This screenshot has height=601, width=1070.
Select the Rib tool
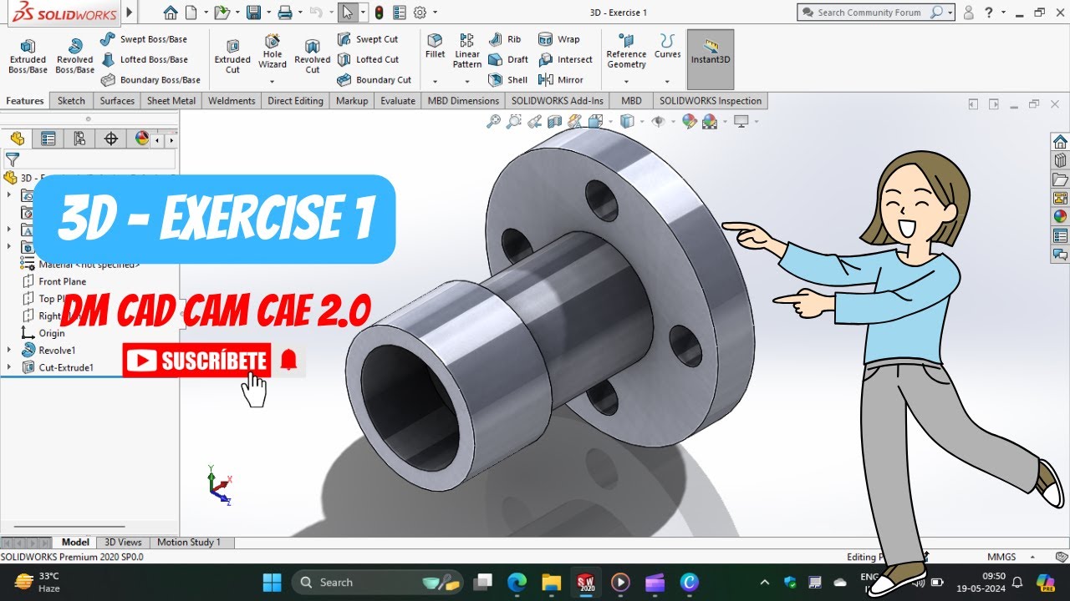click(505, 39)
